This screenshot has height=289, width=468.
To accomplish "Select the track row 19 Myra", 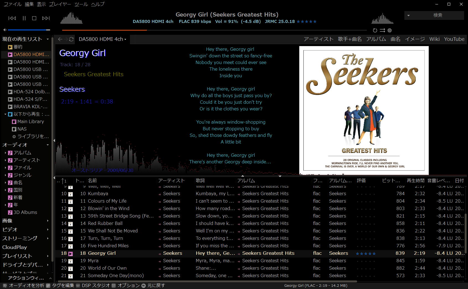I will (260, 261).
